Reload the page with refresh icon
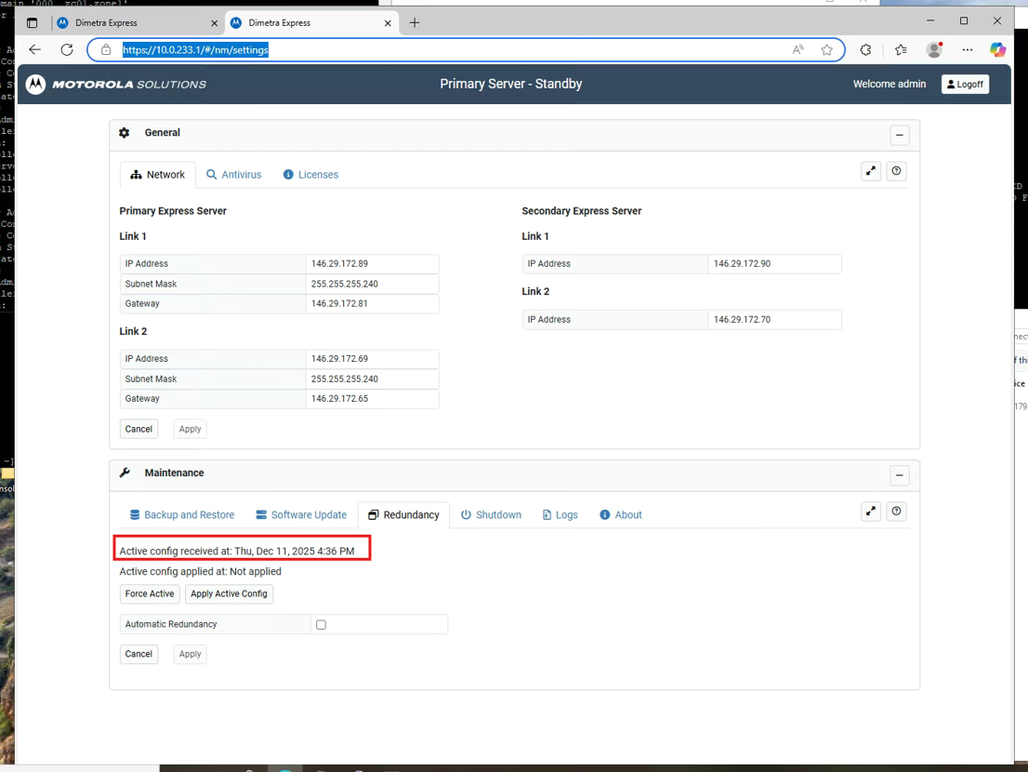The height and width of the screenshot is (772, 1028). [67, 50]
